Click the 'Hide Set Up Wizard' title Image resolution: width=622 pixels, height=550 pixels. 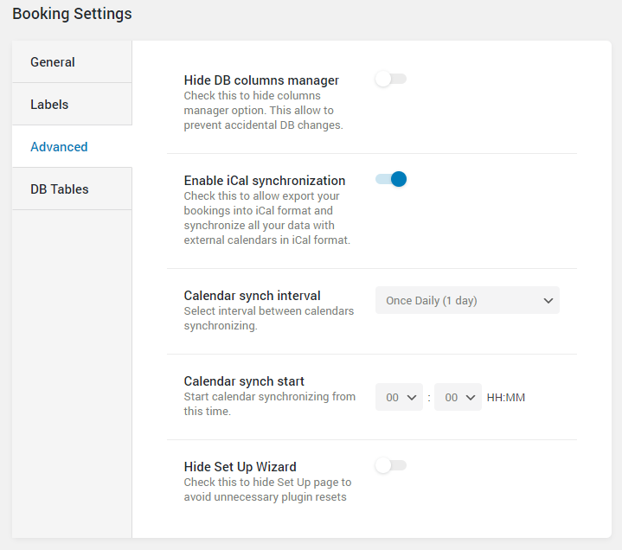[240, 467]
